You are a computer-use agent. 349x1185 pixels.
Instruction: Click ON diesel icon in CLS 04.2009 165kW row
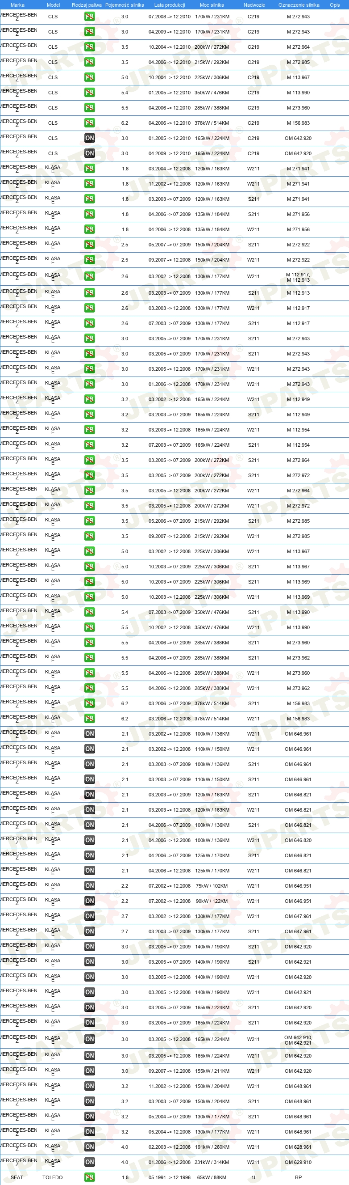click(90, 153)
